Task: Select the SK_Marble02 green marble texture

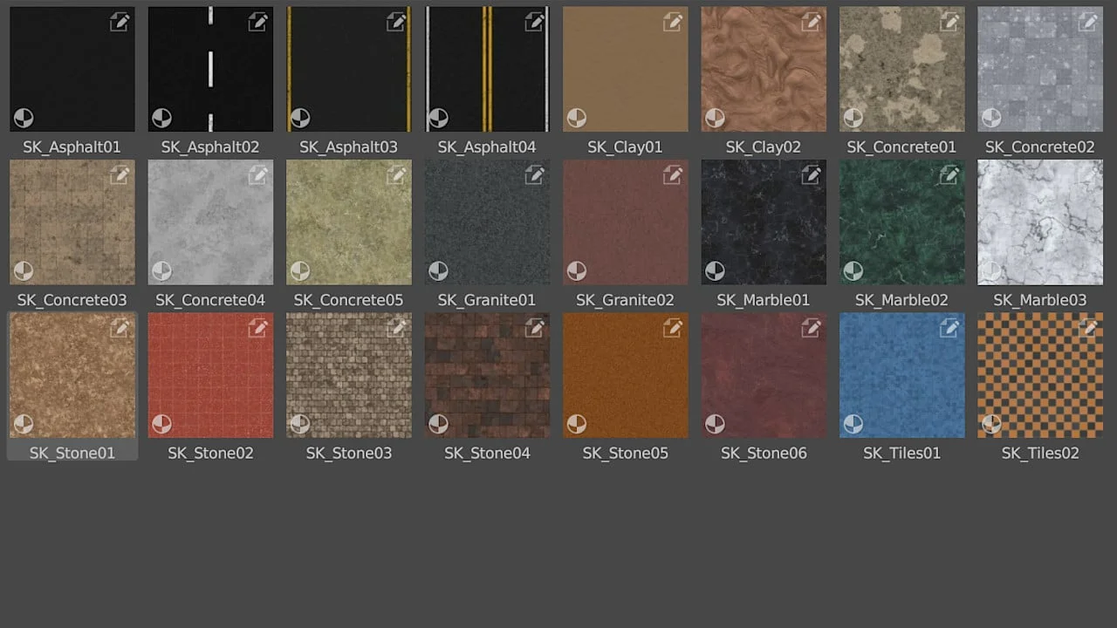Action: [x=901, y=222]
